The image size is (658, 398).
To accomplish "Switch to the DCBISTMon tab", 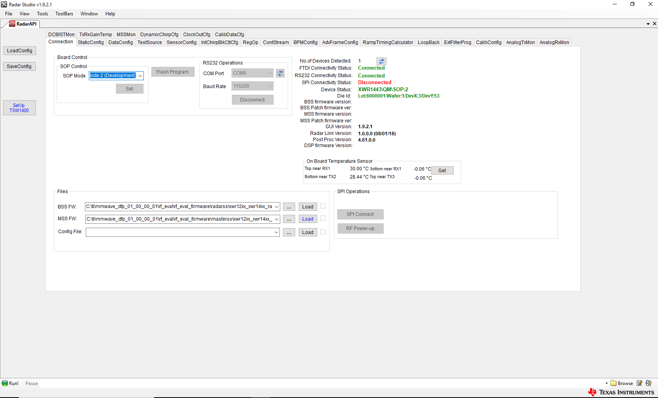I will tap(61, 35).
